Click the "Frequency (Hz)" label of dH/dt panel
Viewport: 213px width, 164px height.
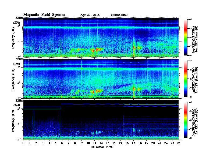[x=13, y=38]
